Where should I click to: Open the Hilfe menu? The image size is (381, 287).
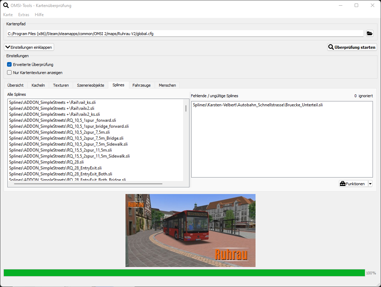(x=39, y=15)
